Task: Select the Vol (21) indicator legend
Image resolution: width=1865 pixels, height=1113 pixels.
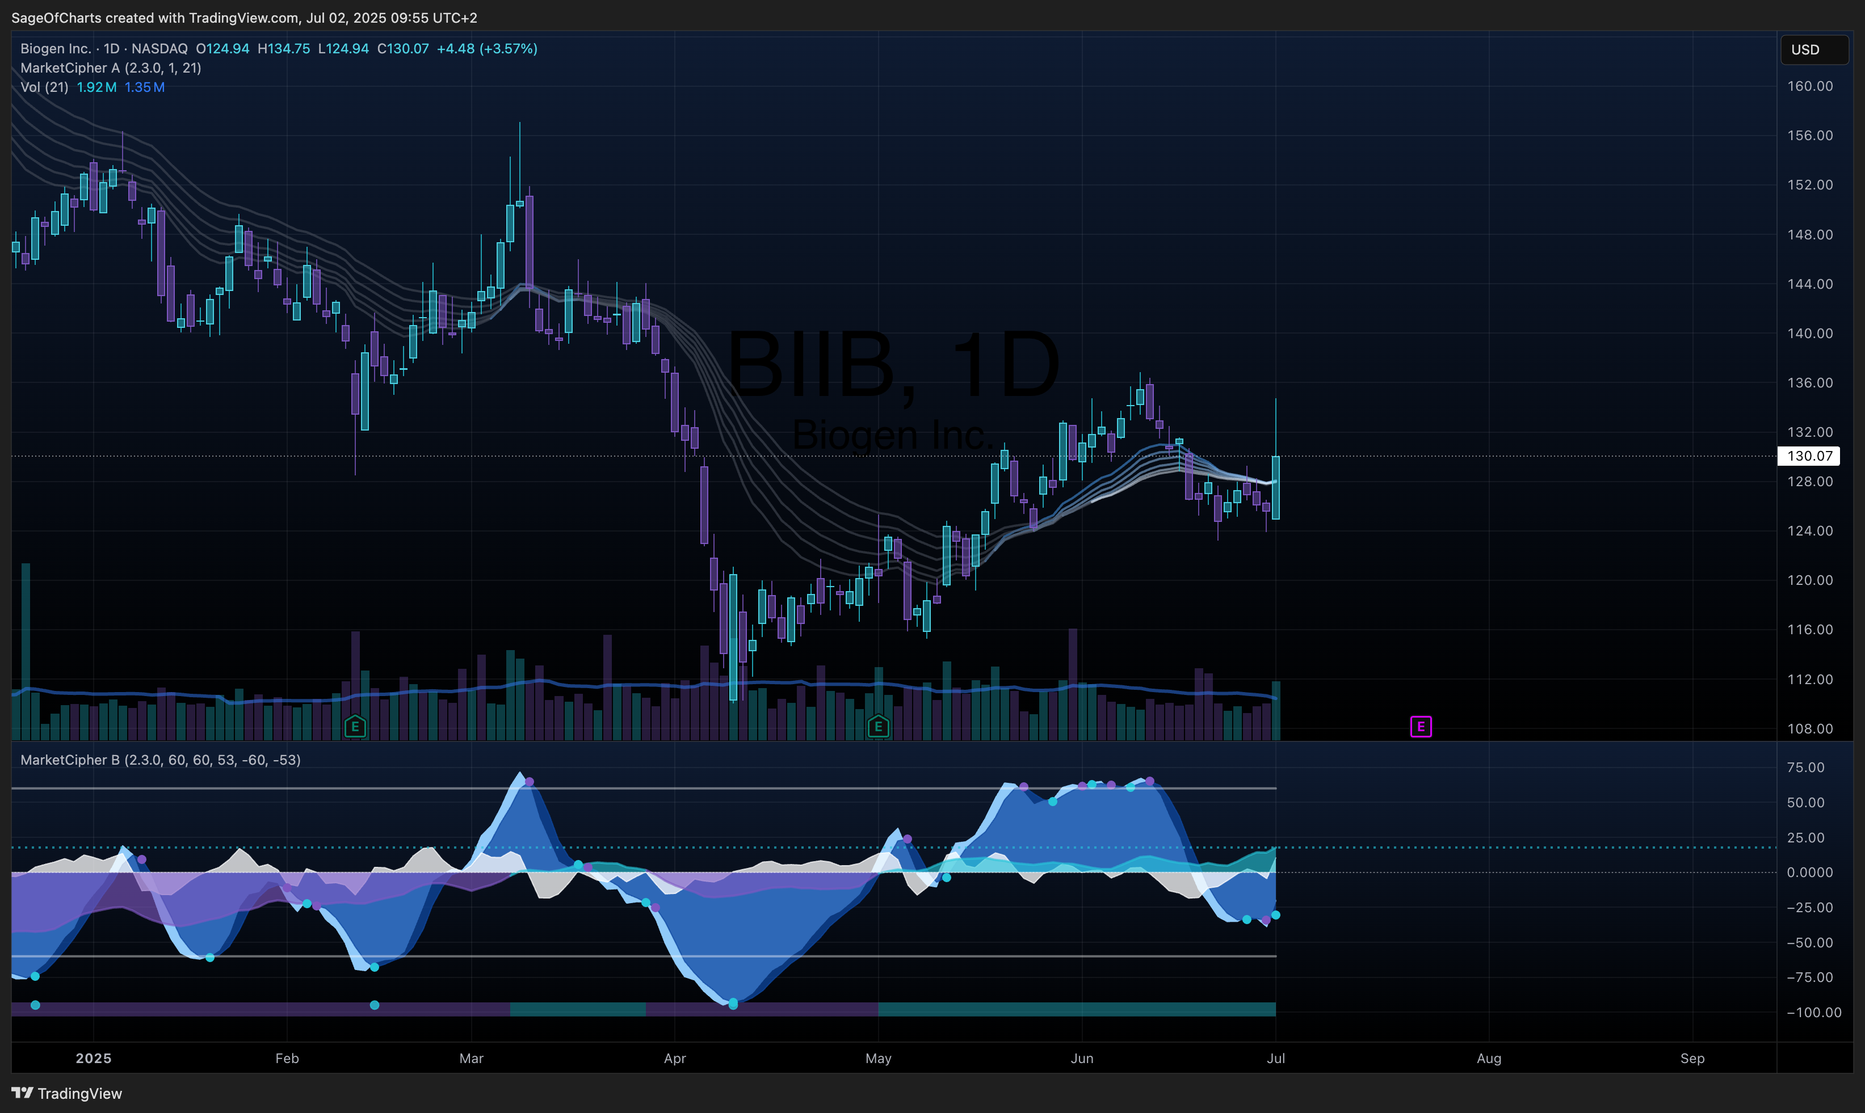Action: [44, 87]
